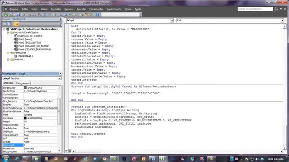Click the Enabled property value True
Image resolution: width=289 pixels, height=162 pixels.
[26, 105]
